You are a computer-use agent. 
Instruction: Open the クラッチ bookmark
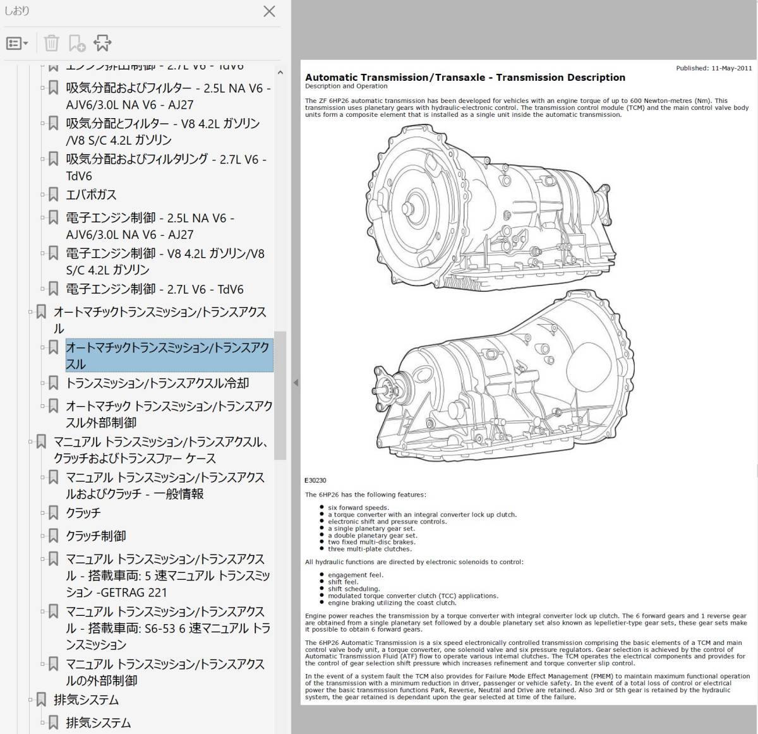[83, 513]
